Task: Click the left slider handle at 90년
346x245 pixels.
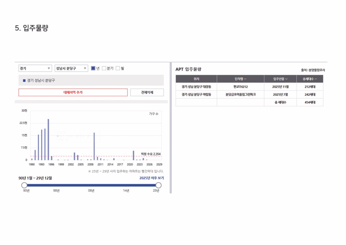Action: coord(24,185)
